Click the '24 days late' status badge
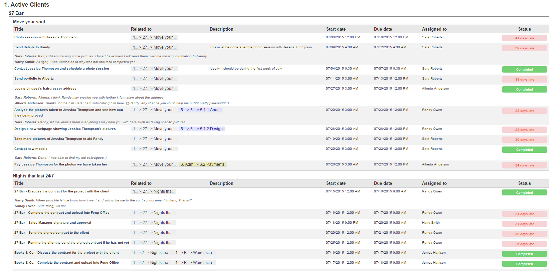 524,165
